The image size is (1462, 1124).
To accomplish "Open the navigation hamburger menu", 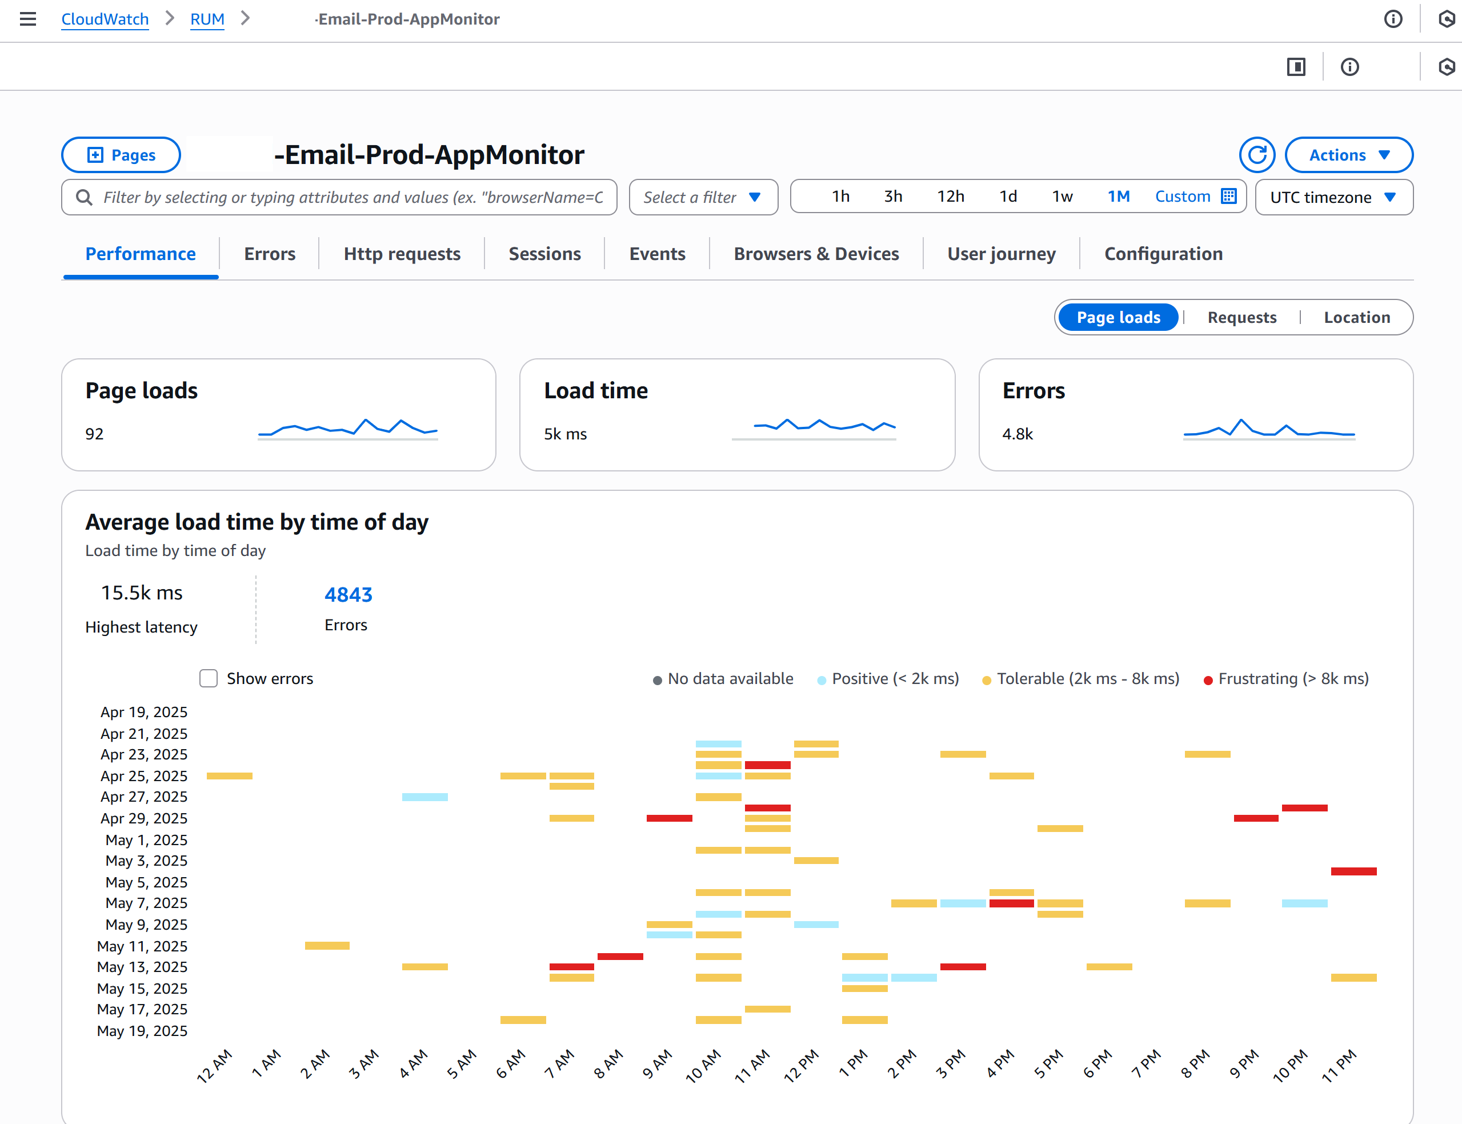I will [27, 19].
